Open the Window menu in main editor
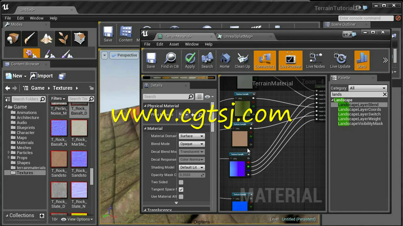This screenshot has height=226, width=403. coord(36,18)
